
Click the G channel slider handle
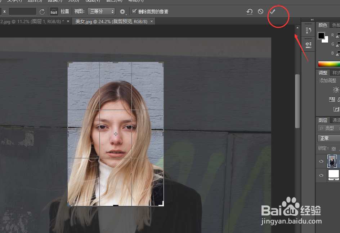point(338,45)
